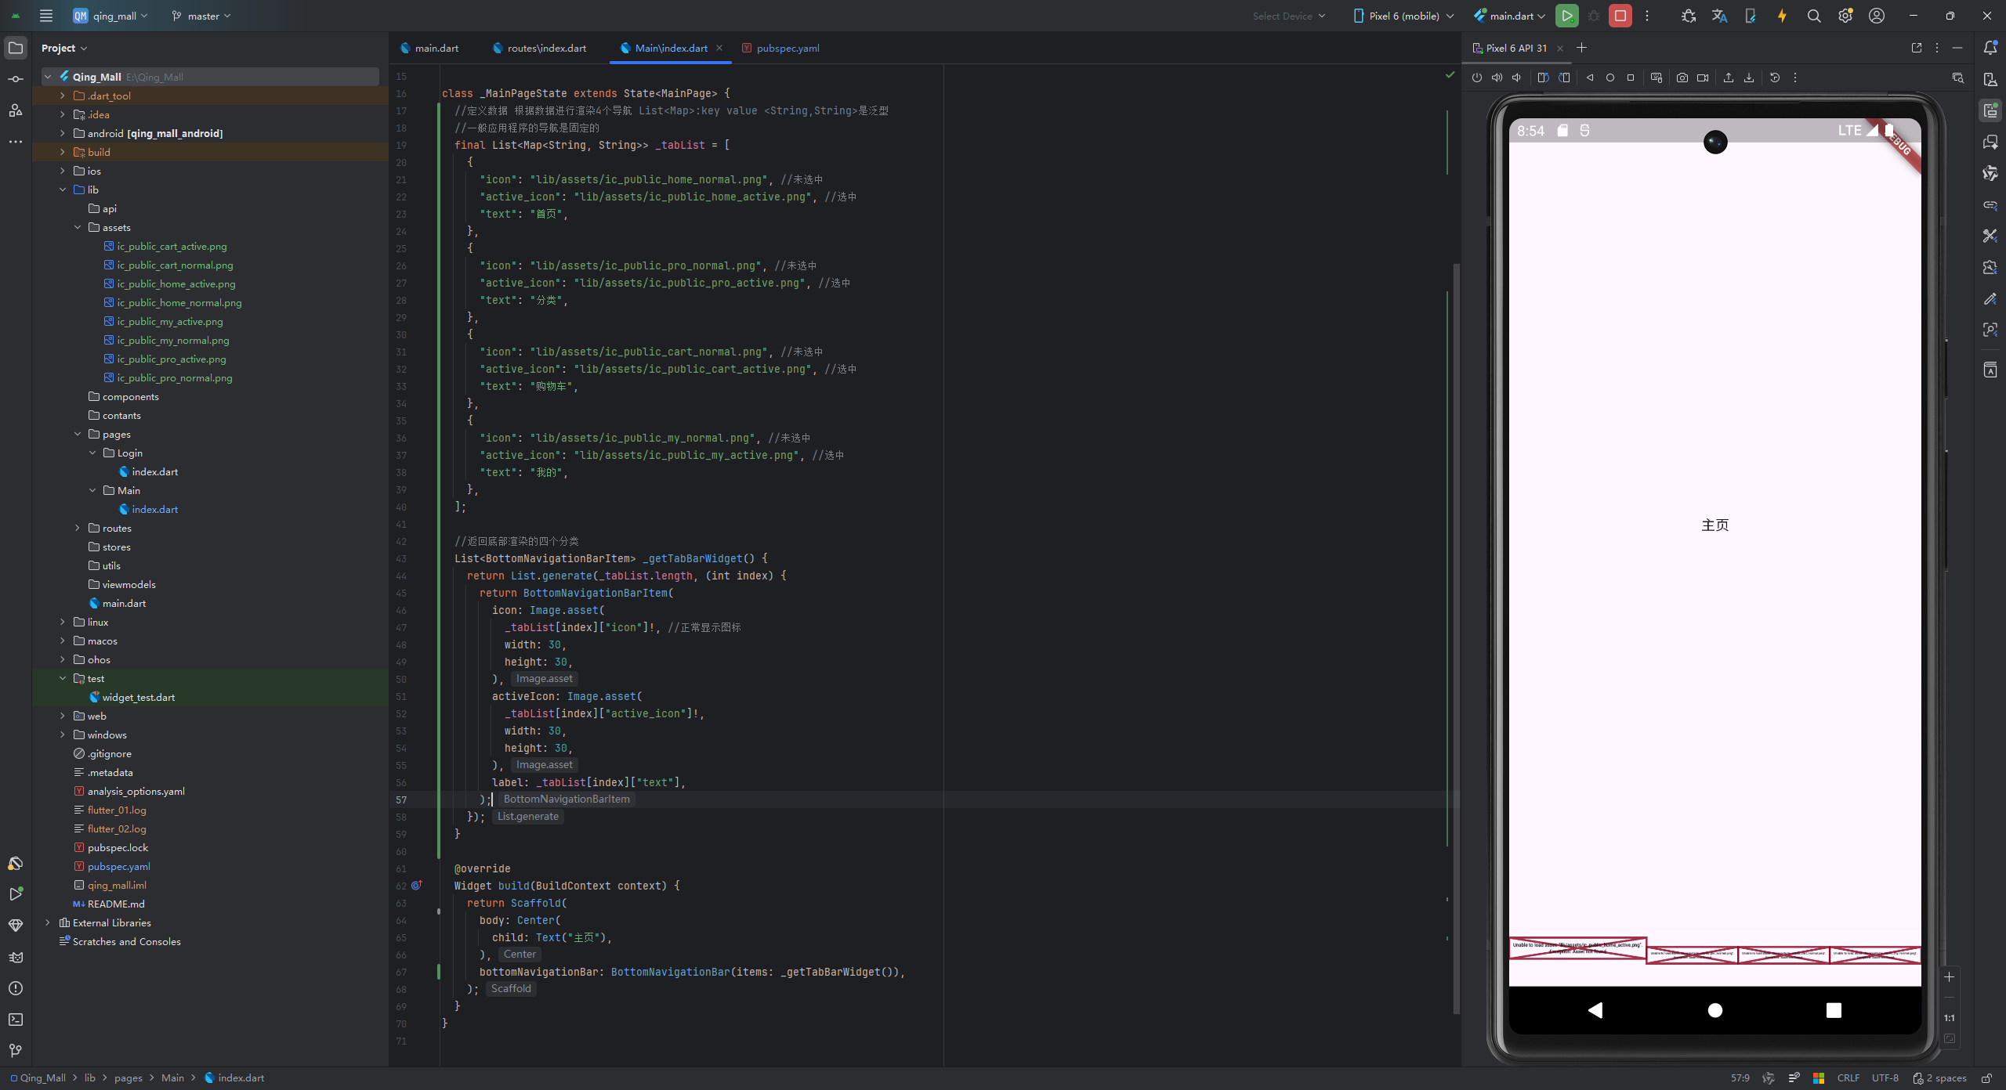This screenshot has width=2006, height=1090.
Task: Open the Terminal tool window
Action: pos(16,1020)
